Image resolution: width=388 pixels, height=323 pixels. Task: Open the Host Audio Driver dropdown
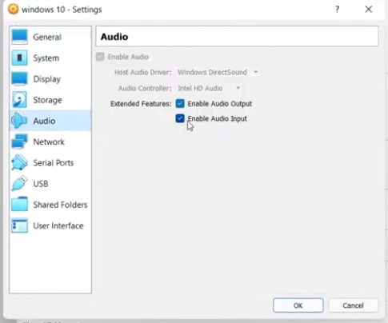218,72
